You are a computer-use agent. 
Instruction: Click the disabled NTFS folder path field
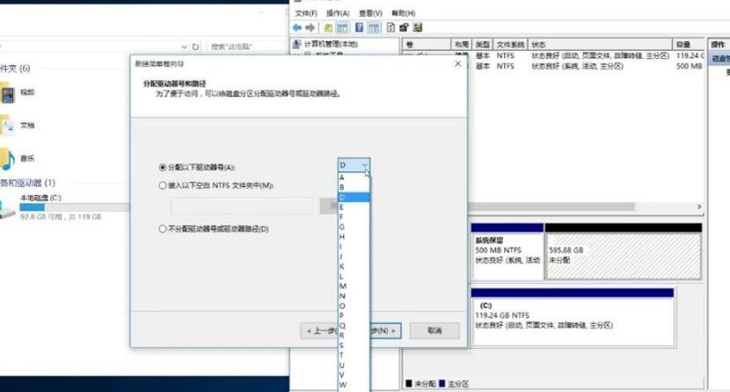pyautogui.click(x=242, y=206)
